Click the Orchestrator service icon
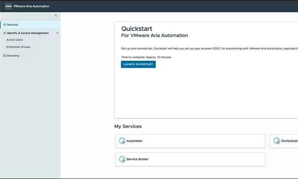The image size is (298, 179). [277, 141]
